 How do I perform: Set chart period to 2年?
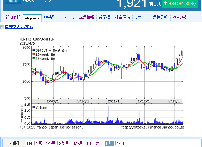pos(99,143)
